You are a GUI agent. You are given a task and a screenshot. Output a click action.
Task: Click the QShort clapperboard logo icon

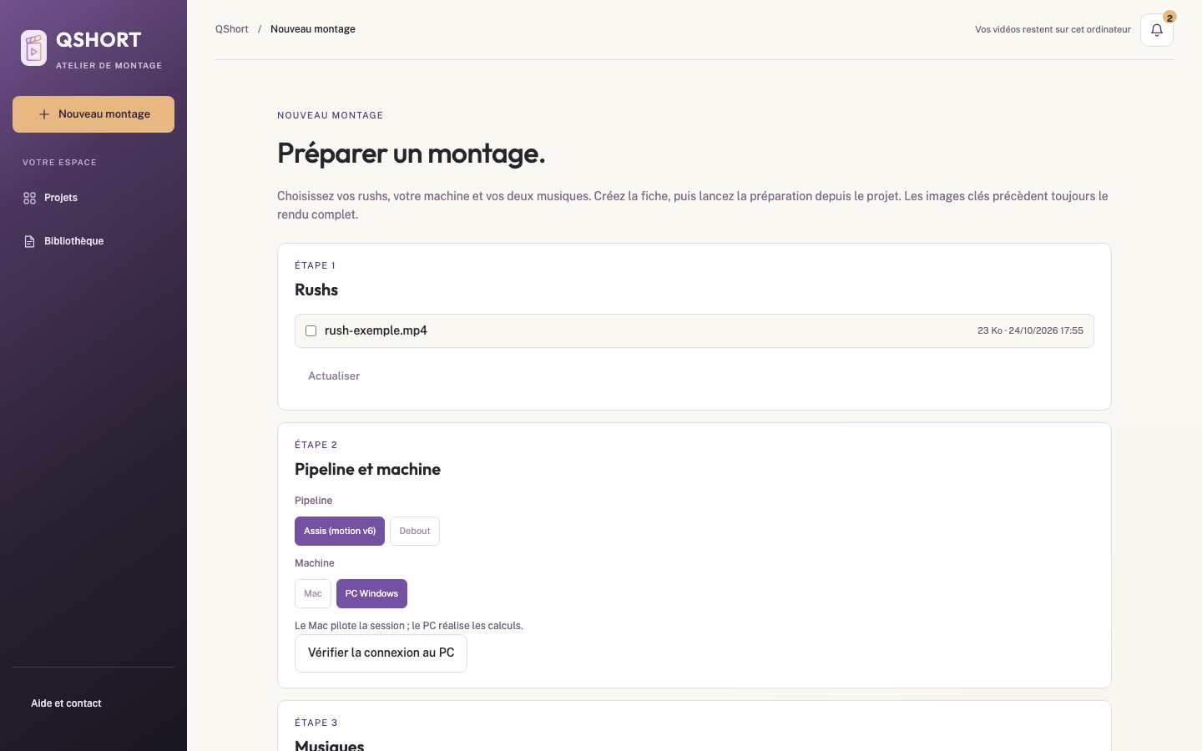33,48
